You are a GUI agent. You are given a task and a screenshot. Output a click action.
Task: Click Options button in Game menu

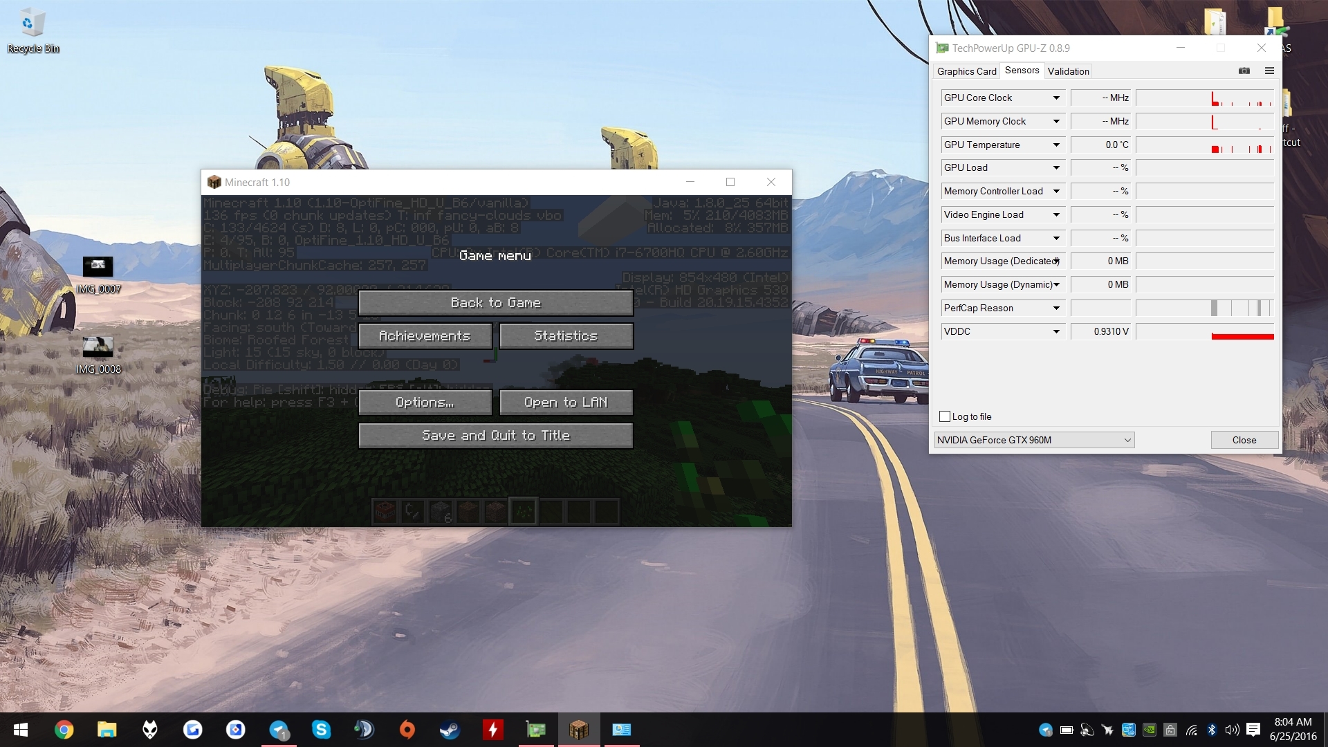425,403
